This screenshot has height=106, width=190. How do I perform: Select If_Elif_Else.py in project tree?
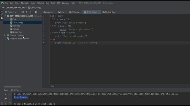(x=17, y=22)
